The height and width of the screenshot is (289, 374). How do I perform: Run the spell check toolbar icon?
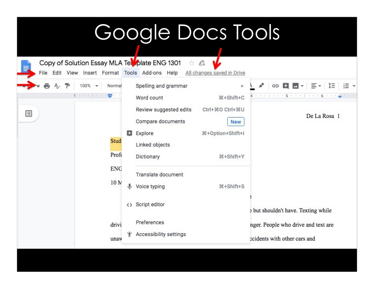pyautogui.click(x=57, y=86)
